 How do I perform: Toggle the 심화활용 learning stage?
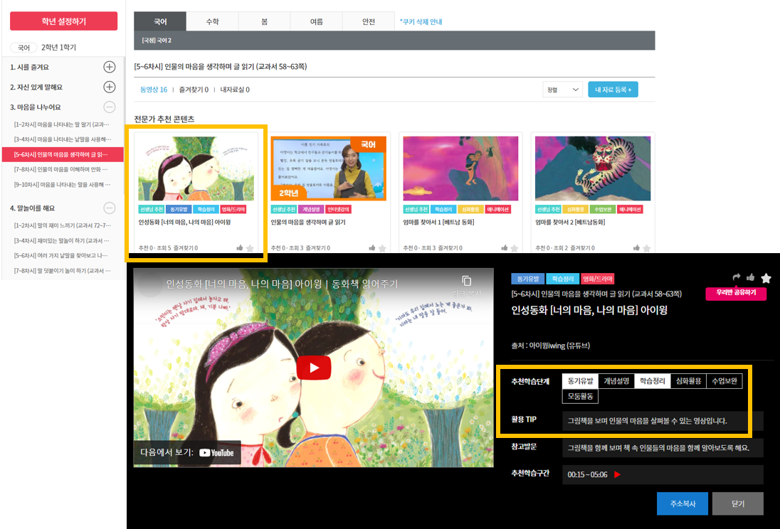[688, 381]
